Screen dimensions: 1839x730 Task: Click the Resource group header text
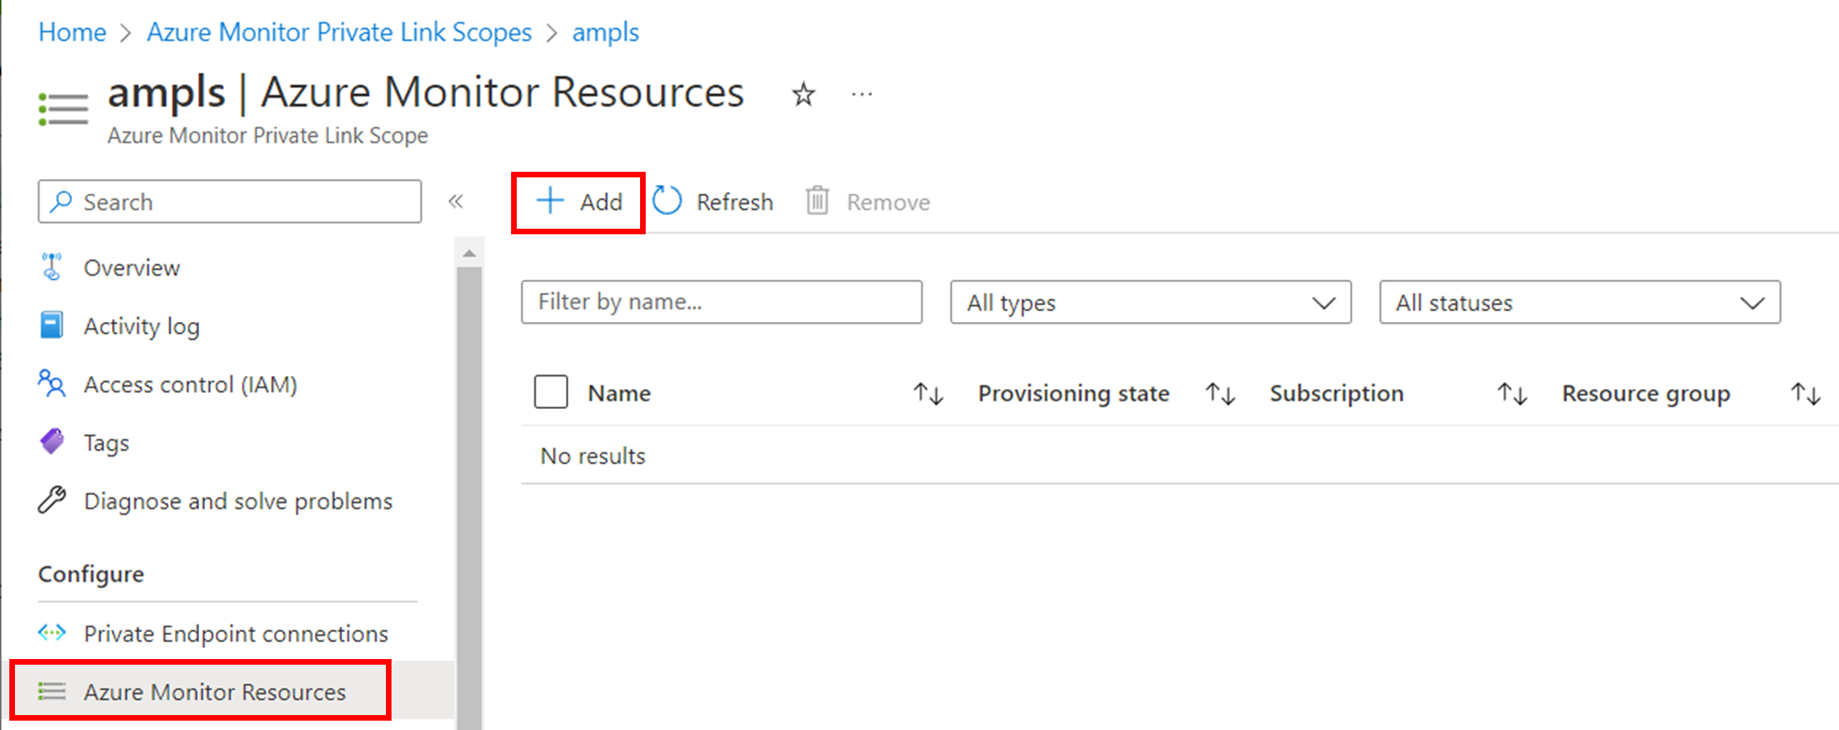(1647, 393)
